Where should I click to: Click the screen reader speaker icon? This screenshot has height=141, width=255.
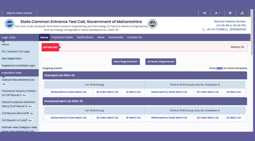205,13
